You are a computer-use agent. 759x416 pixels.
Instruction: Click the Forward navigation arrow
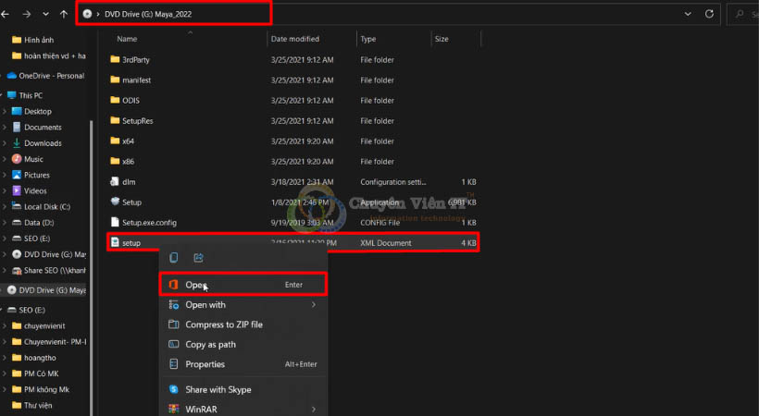point(25,14)
